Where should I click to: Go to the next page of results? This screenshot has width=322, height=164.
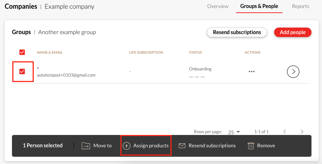click(x=302, y=132)
